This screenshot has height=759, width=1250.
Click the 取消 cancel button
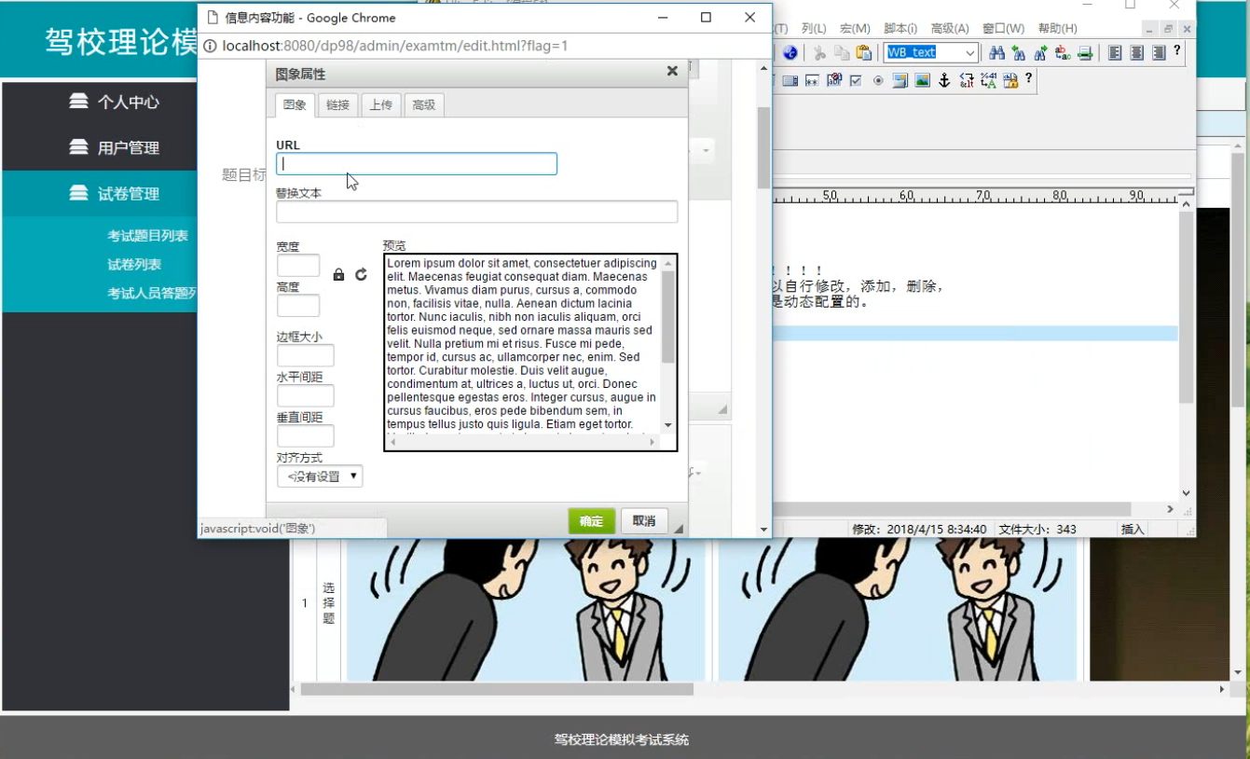pos(644,521)
